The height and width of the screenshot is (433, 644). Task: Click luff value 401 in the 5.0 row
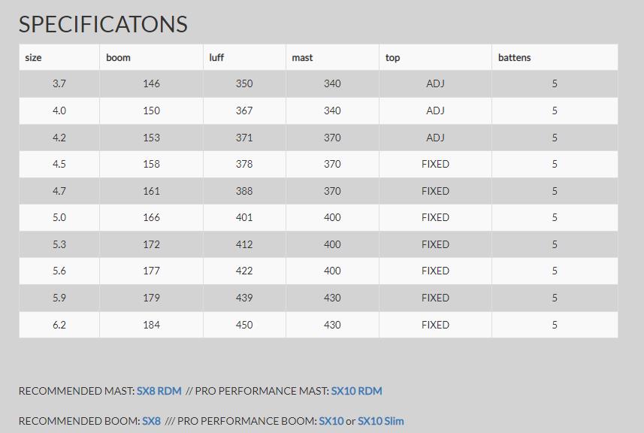244,217
